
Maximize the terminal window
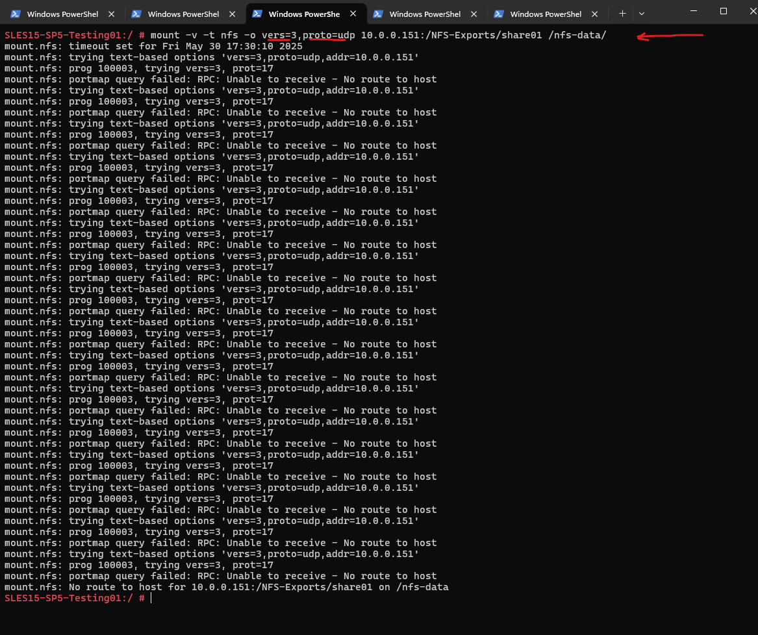[x=723, y=10]
